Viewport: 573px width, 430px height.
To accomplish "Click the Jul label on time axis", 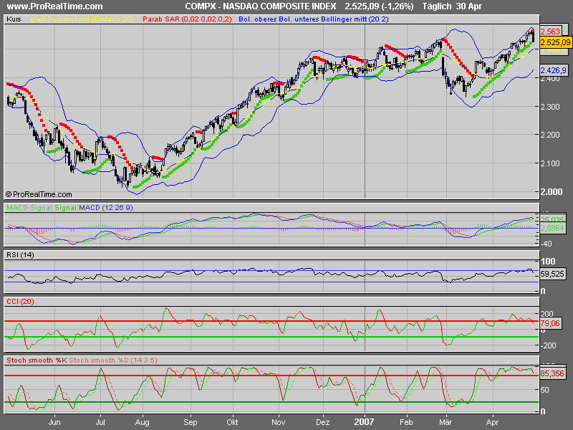I will click(x=100, y=422).
